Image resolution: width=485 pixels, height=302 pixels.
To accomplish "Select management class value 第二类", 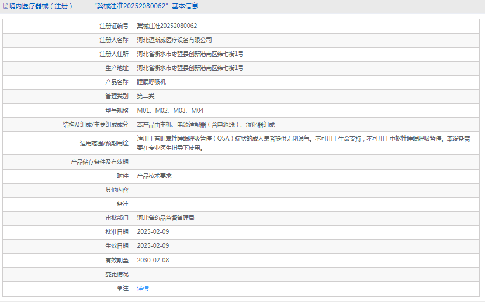I will point(145,96).
